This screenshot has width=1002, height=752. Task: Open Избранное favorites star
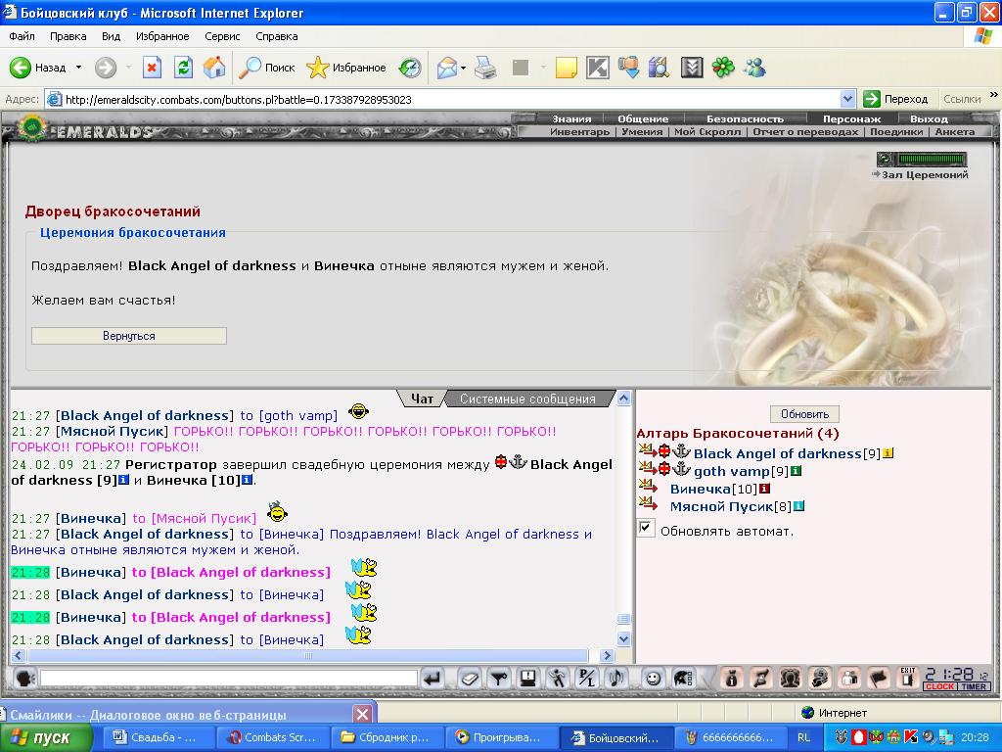pos(345,68)
